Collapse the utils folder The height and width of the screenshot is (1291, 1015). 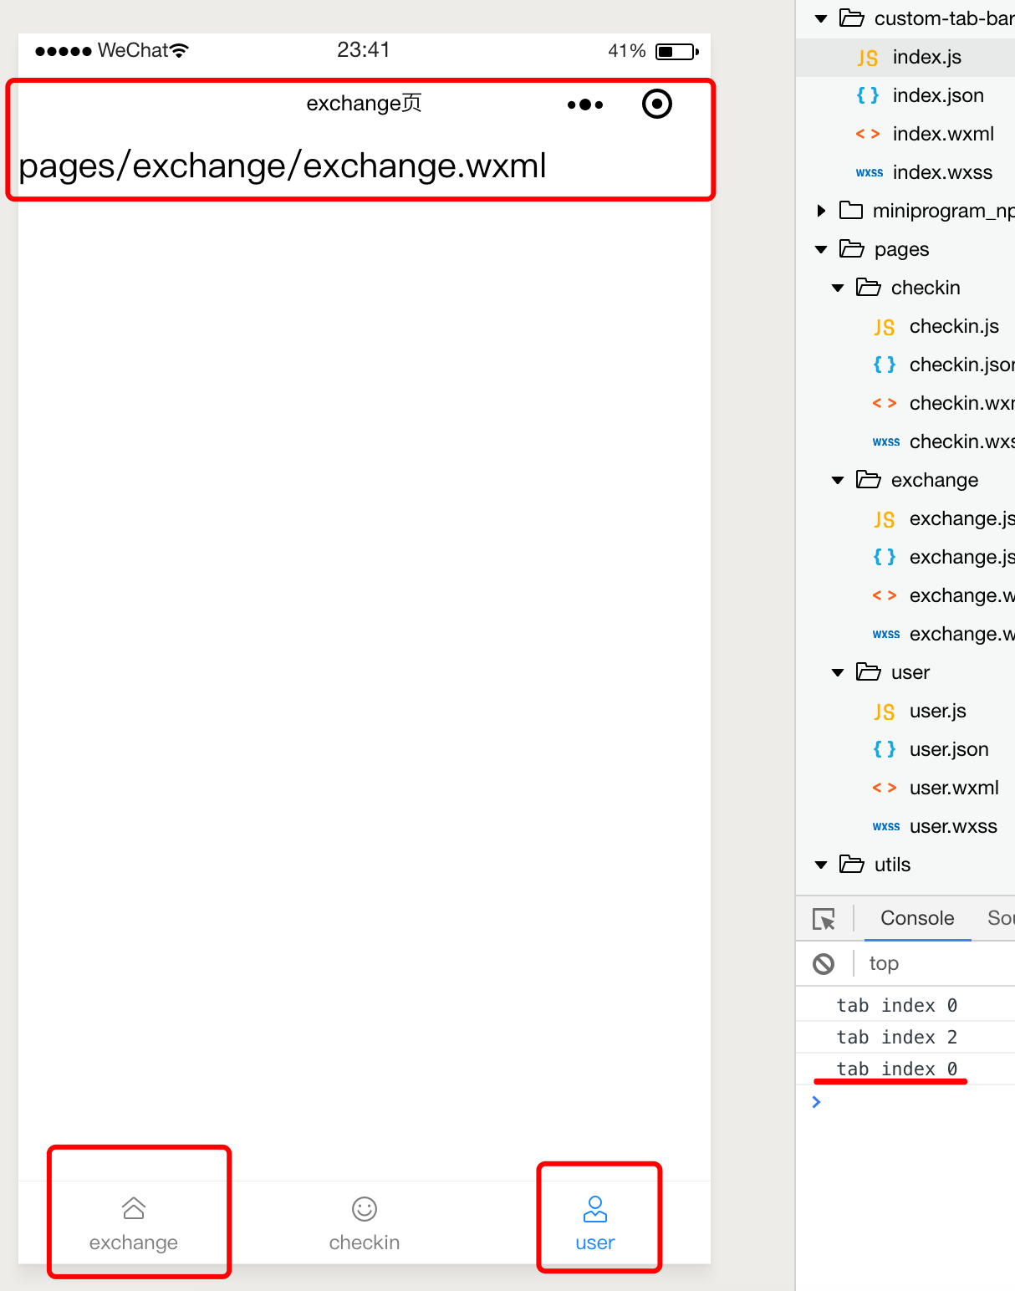(819, 865)
